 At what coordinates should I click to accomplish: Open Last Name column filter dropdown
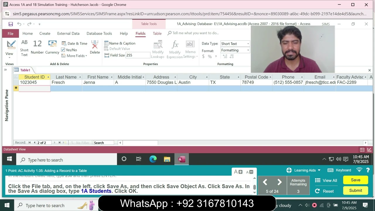coord(79,77)
